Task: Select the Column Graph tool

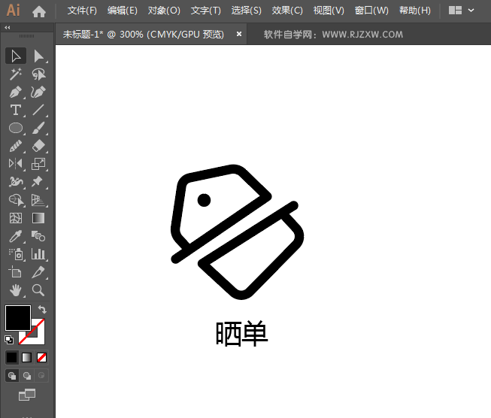Action: click(x=39, y=254)
